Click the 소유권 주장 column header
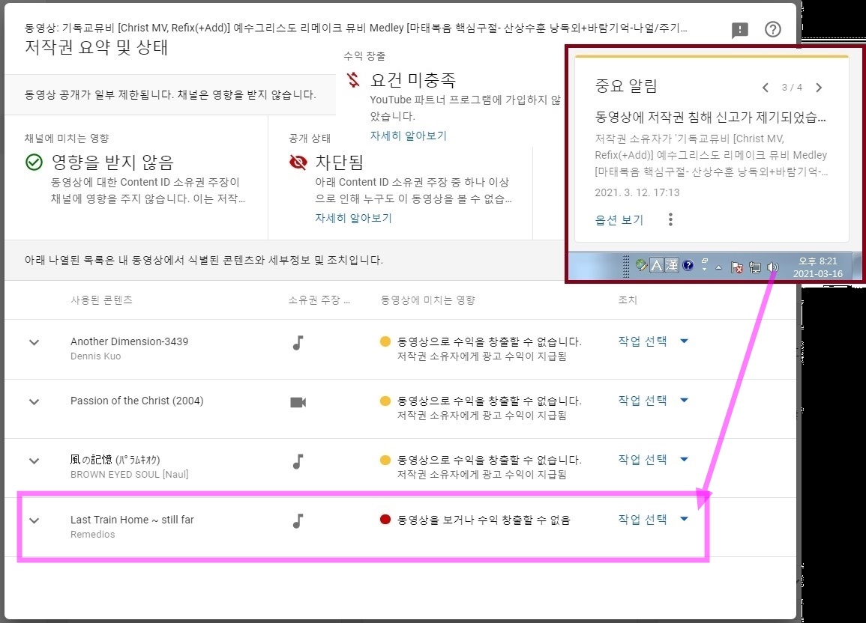 319,300
